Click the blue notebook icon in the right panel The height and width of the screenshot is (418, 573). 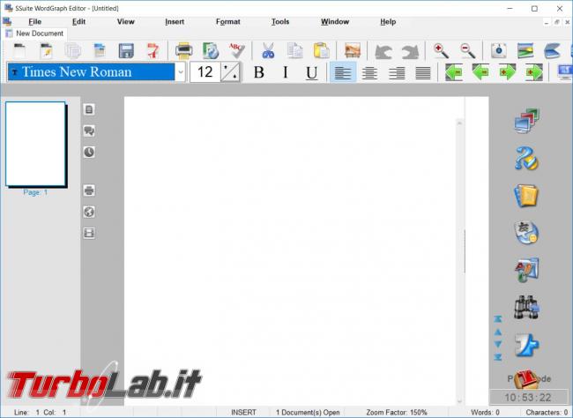[x=526, y=195]
